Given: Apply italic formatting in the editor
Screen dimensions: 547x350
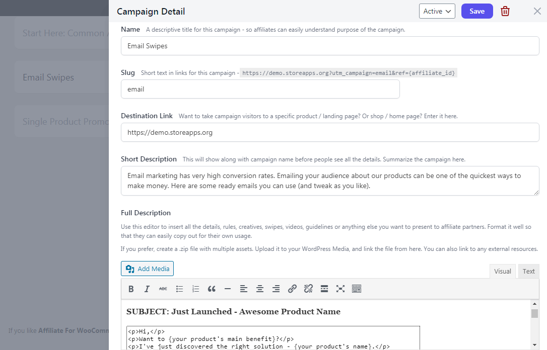Looking at the screenshot, I should pyautogui.click(x=147, y=289).
